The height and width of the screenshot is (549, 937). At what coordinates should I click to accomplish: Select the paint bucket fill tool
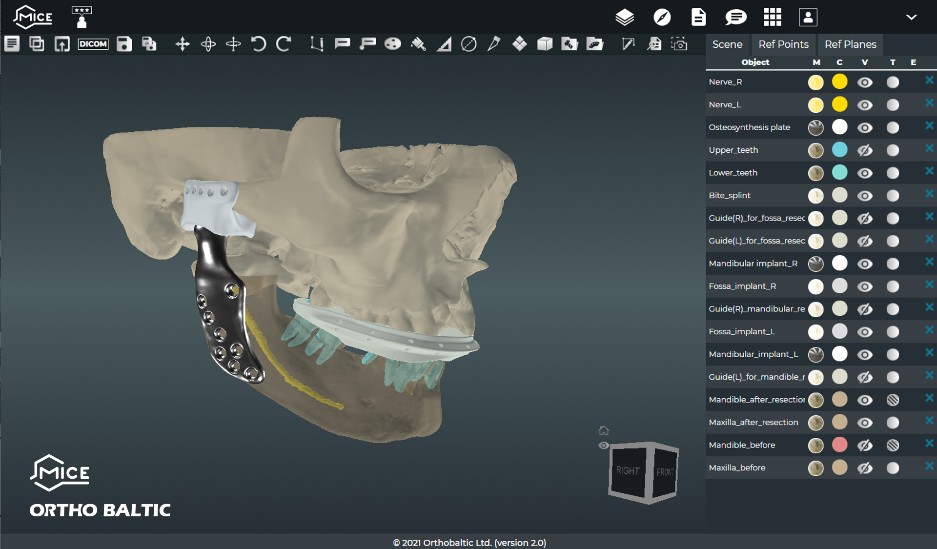click(418, 44)
